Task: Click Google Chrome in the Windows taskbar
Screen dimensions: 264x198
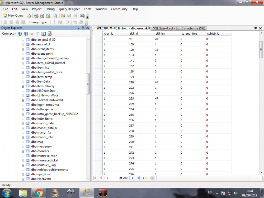Action: (39, 193)
